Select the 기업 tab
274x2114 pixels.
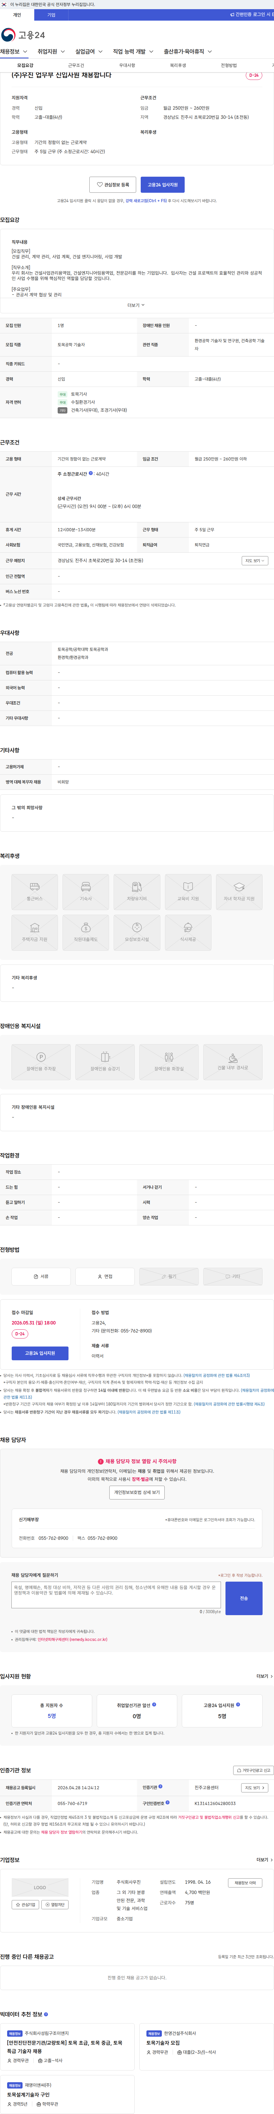(52, 15)
